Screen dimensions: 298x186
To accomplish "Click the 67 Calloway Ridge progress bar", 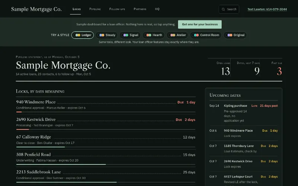I will click(x=106, y=147).
